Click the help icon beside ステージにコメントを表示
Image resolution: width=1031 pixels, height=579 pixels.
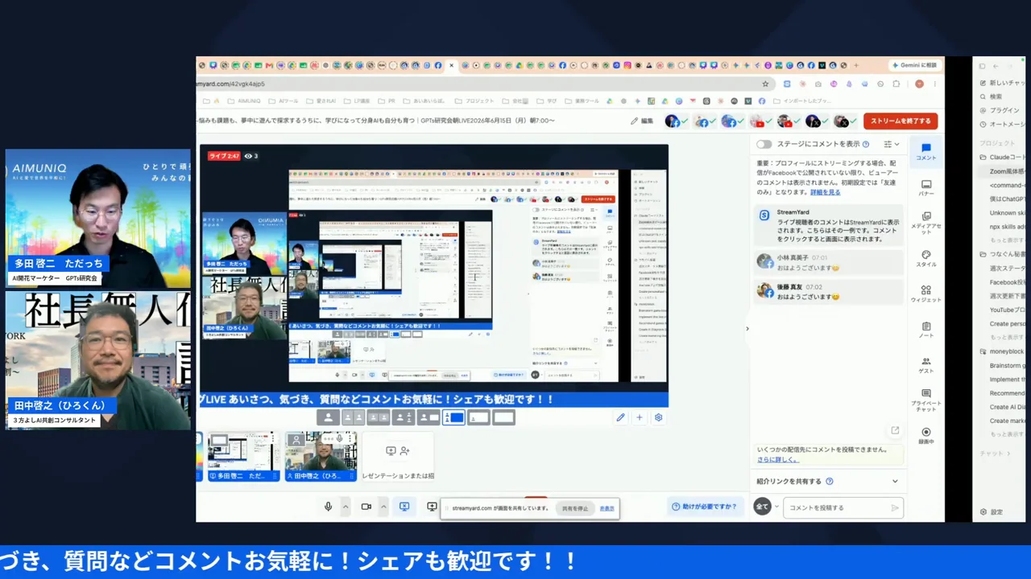(x=866, y=144)
